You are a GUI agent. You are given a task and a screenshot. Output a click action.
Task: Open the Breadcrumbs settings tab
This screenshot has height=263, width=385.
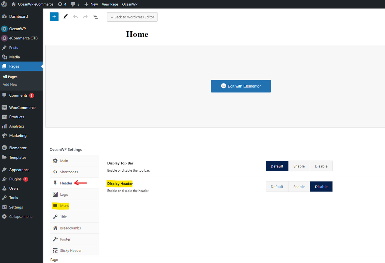[74, 228]
